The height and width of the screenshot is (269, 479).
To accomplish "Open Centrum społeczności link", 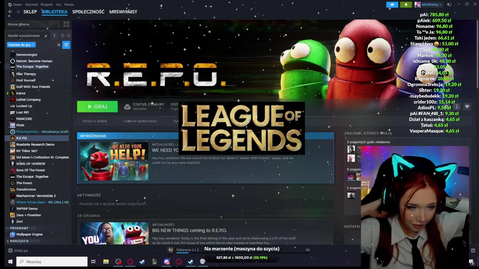I will click(140, 121).
